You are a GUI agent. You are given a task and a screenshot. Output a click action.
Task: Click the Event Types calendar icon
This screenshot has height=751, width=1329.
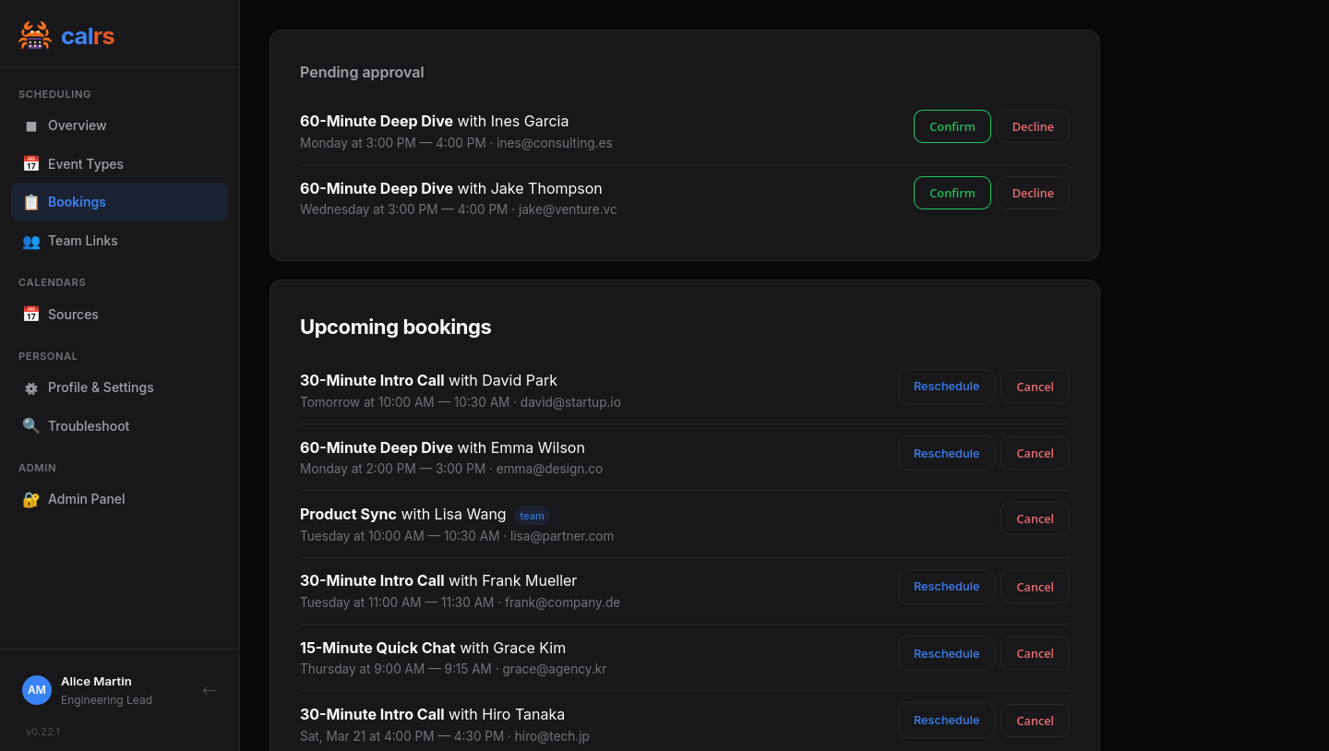31,164
